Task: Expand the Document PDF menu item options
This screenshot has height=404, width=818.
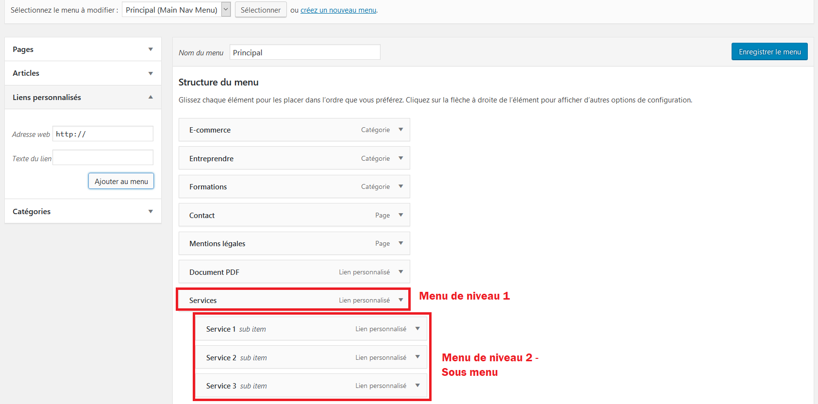Action: coord(401,272)
